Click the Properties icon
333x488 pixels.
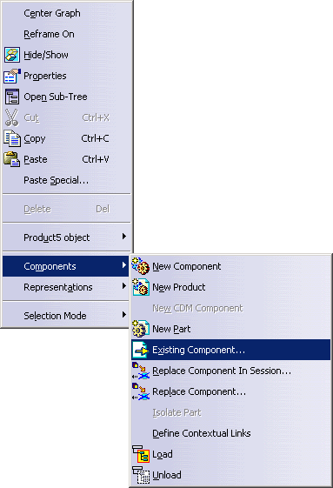coord(12,76)
